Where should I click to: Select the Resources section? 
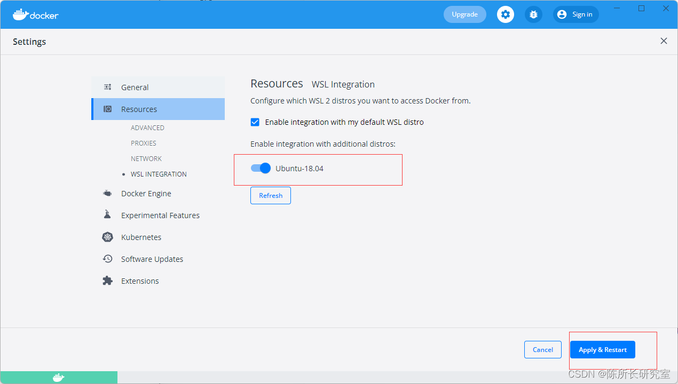pos(158,109)
